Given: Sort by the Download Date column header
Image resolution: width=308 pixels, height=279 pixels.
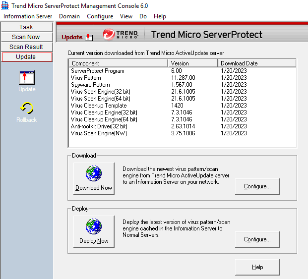Looking at the screenshot, I should tap(257, 63).
